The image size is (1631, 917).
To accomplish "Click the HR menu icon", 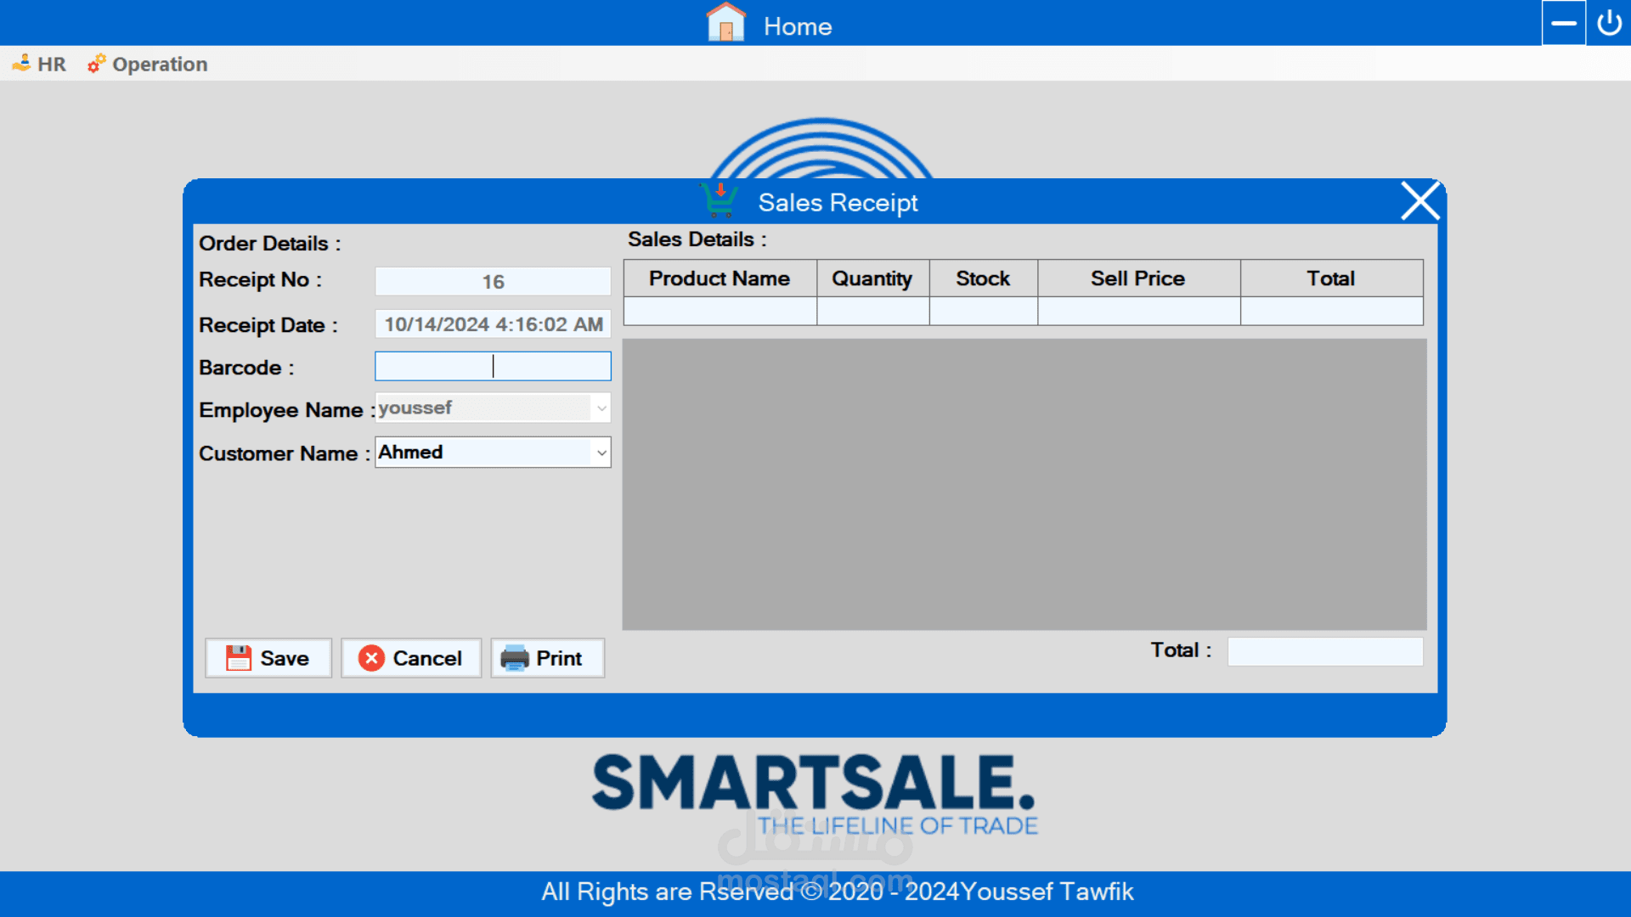I will pyautogui.click(x=21, y=64).
